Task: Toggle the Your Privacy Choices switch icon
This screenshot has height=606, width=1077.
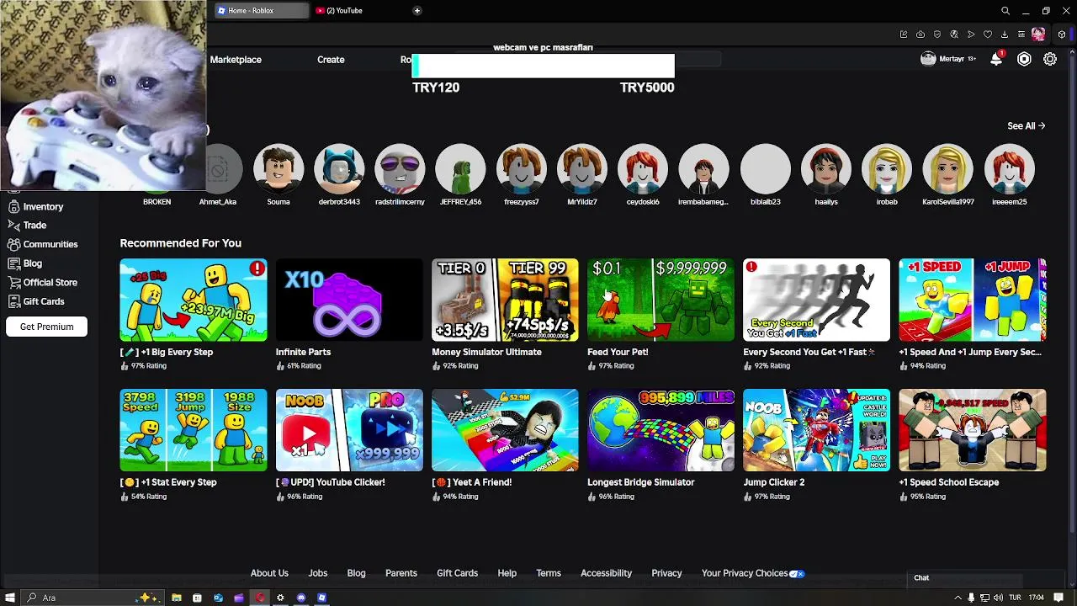Action: (798, 573)
